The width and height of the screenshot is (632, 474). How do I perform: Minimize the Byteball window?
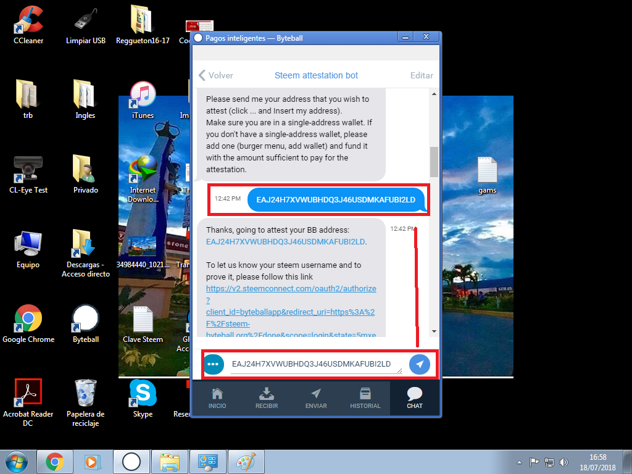click(x=405, y=37)
